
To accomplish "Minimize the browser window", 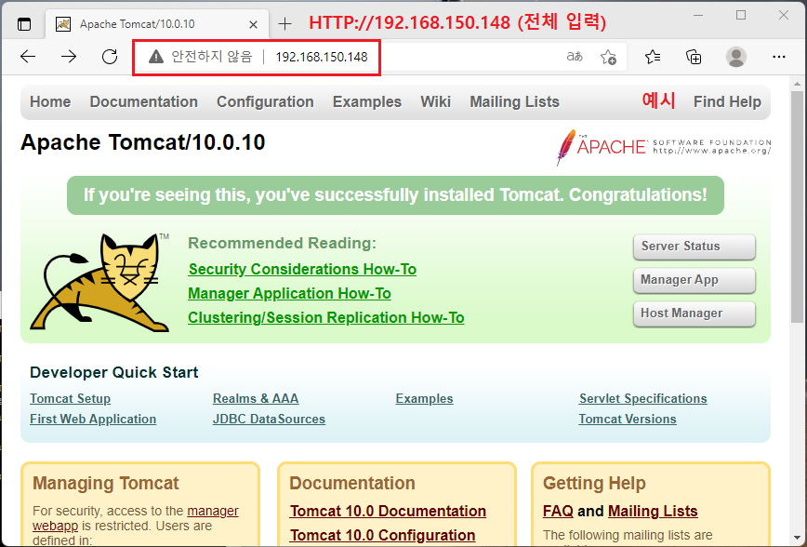I will tap(698, 16).
